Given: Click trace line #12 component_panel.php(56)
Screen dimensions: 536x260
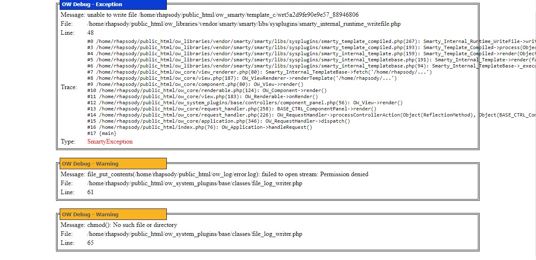Looking at the screenshot, I should (244, 103).
